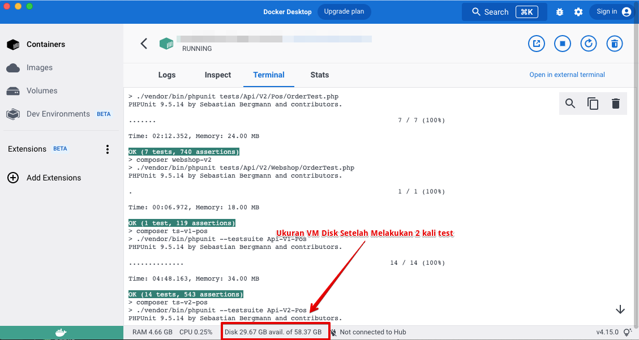This screenshot has width=639, height=340.
Task: Clear the terminal with trash icon
Action: coord(616,104)
